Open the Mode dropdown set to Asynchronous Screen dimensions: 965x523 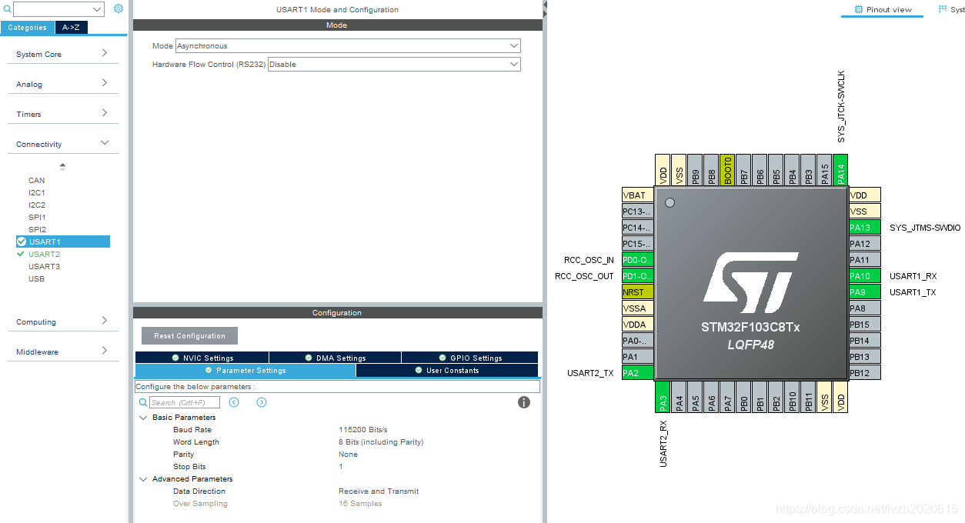348,46
